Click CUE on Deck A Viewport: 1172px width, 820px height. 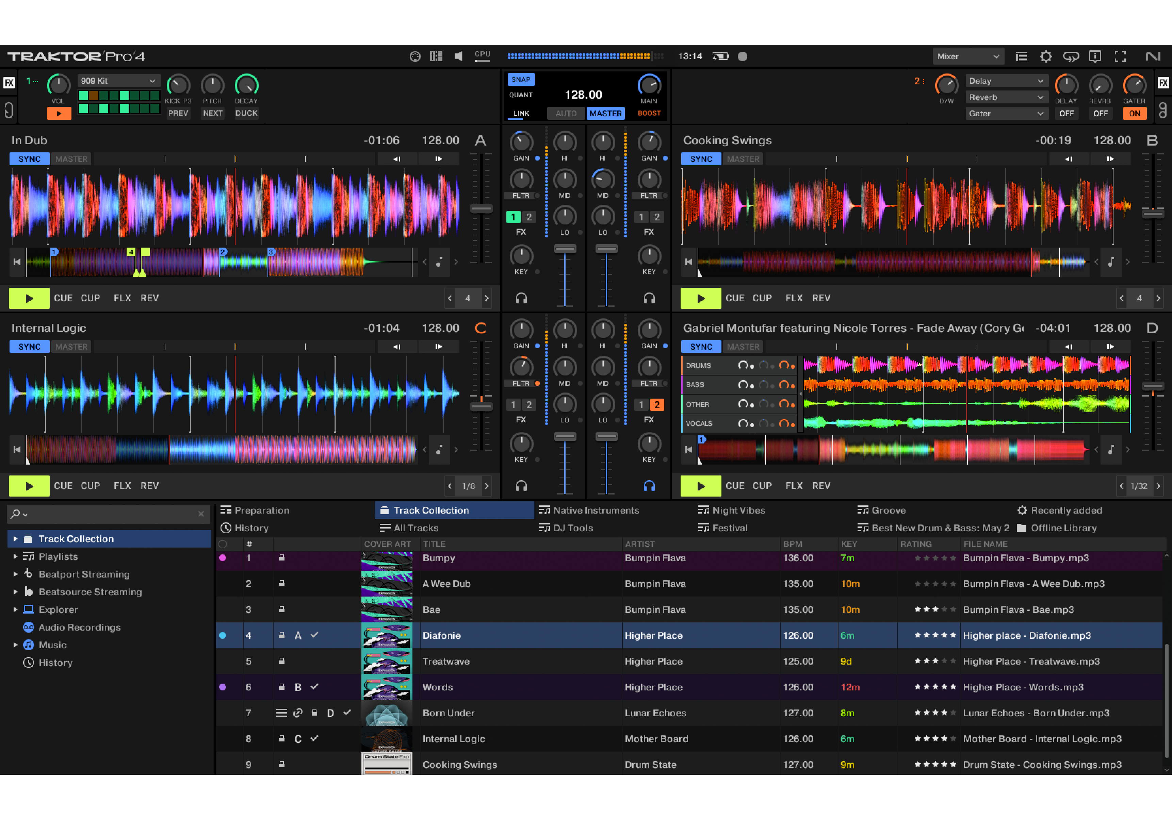coord(63,299)
